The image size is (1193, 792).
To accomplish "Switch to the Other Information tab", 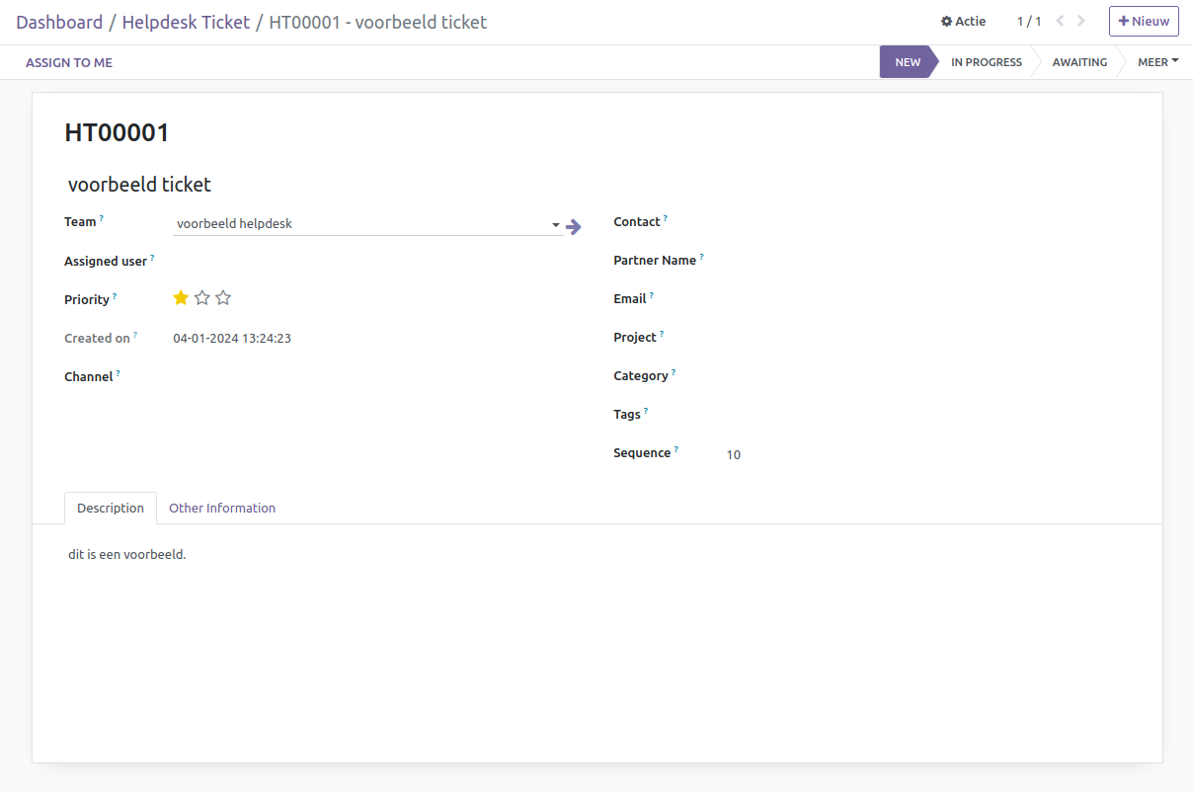I will click(x=221, y=508).
